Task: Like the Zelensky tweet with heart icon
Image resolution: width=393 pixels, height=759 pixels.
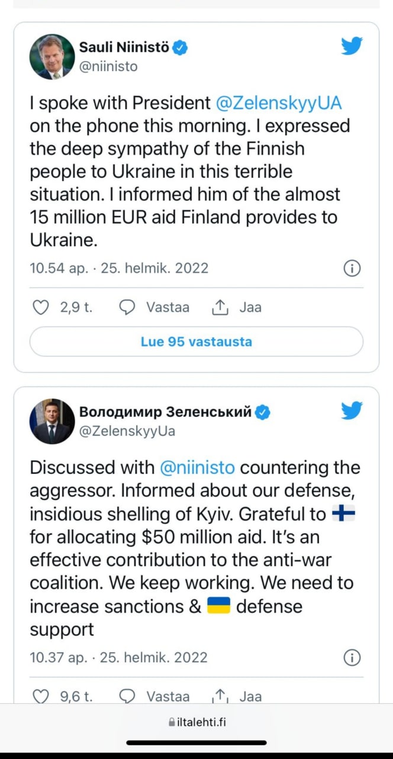Action: click(40, 696)
